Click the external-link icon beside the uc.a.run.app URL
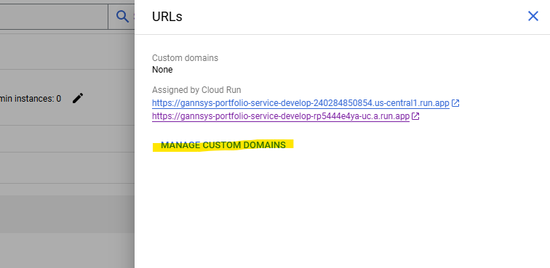Image resolution: width=550 pixels, height=268 pixels. pos(415,116)
